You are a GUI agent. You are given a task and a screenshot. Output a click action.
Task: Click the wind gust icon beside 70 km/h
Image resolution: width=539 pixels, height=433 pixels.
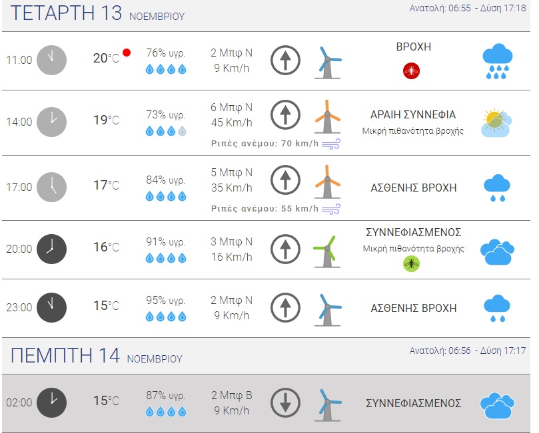[331, 144]
